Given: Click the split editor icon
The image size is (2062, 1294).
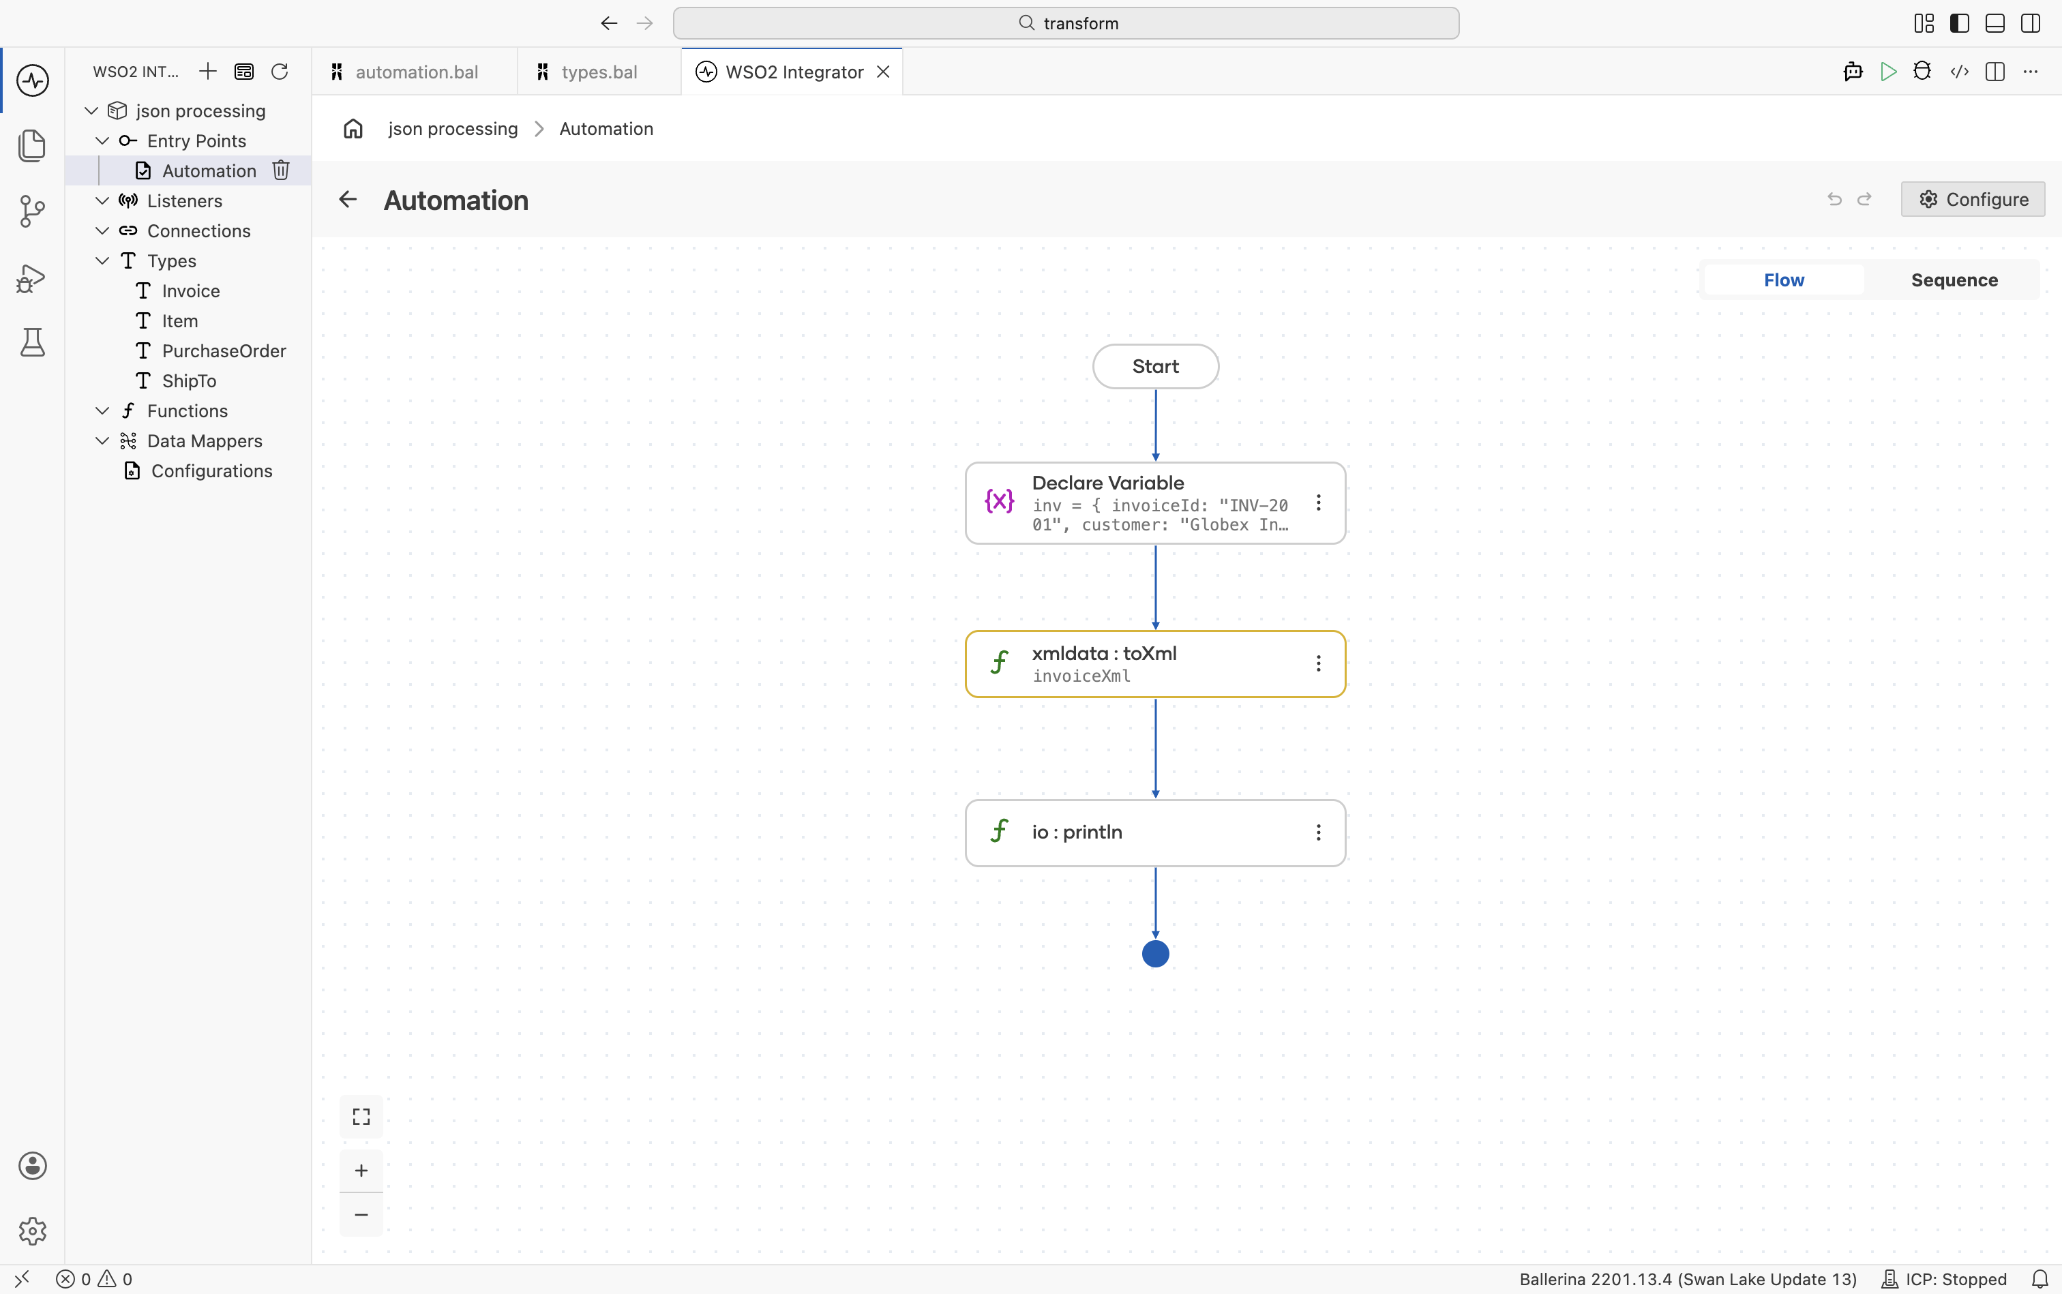Looking at the screenshot, I should (x=1995, y=72).
